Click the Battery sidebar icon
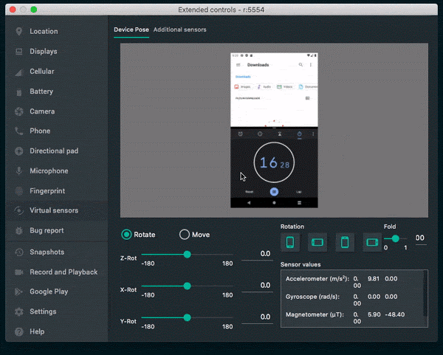The height and width of the screenshot is (355, 443). (18, 92)
